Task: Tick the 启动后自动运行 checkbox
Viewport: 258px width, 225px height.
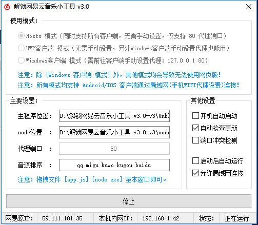Action: coord(195,161)
